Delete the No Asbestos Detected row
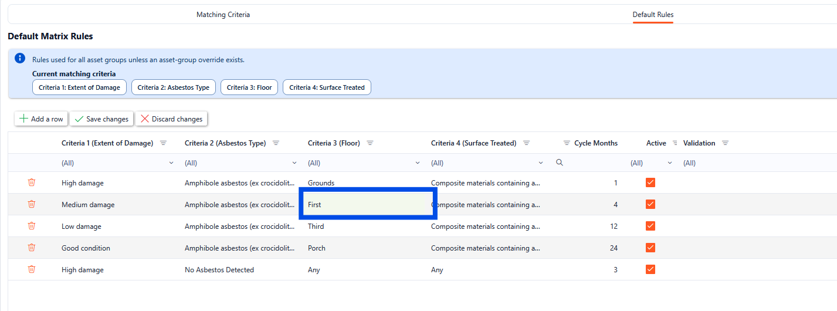Image resolution: width=837 pixels, height=311 pixels. (32, 269)
